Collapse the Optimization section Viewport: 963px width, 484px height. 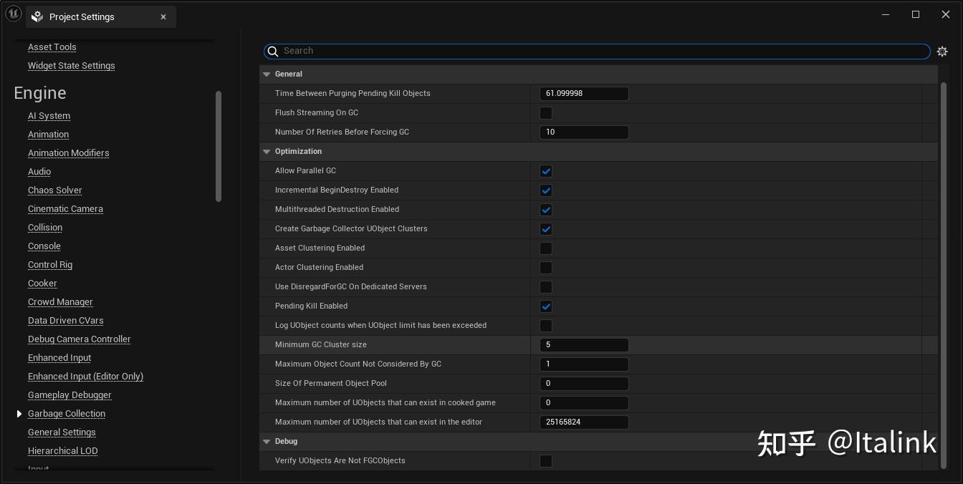[x=267, y=152]
